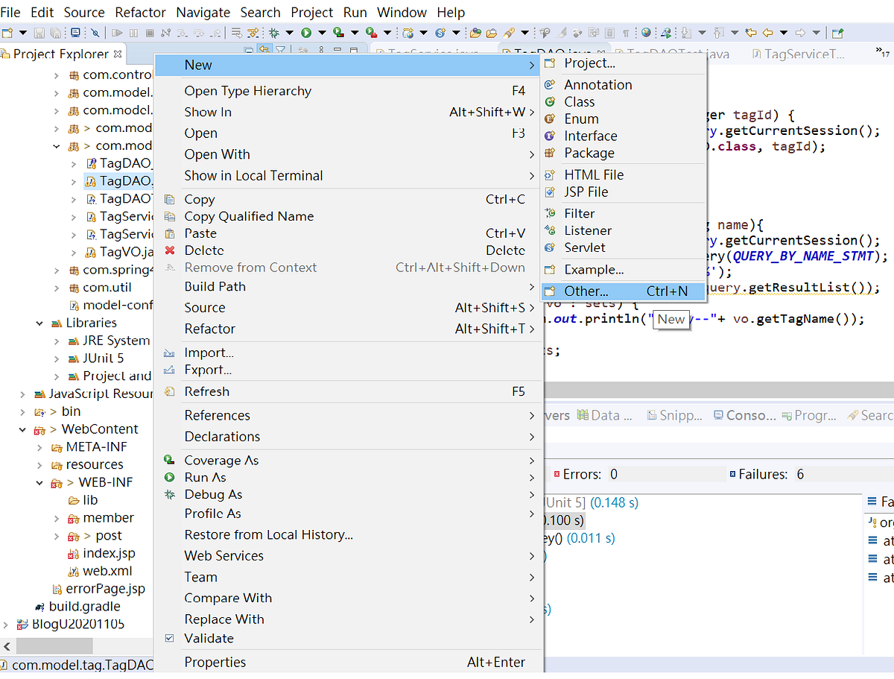Click the Back navigation arrow icon
Viewport: 894px width, 679px height.
[767, 34]
